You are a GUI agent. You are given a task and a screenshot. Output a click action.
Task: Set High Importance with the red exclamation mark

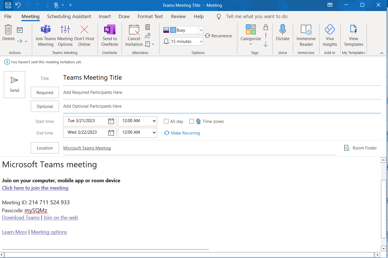pos(266,36)
